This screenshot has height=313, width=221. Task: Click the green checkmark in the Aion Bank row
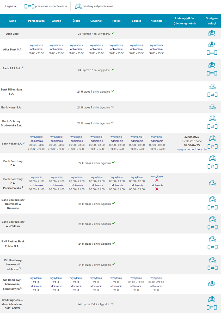pyautogui.click(x=113, y=33)
